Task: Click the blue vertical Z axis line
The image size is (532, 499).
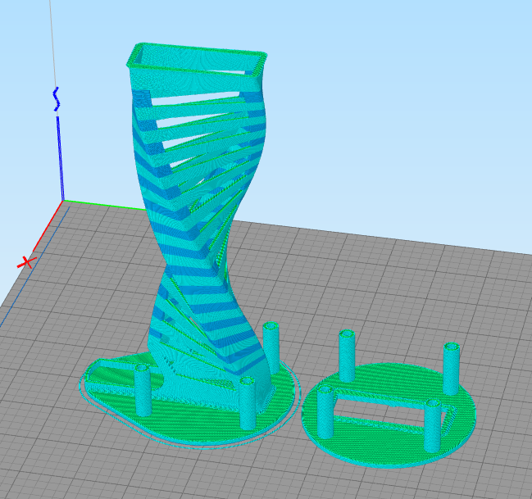Action: 60,156
